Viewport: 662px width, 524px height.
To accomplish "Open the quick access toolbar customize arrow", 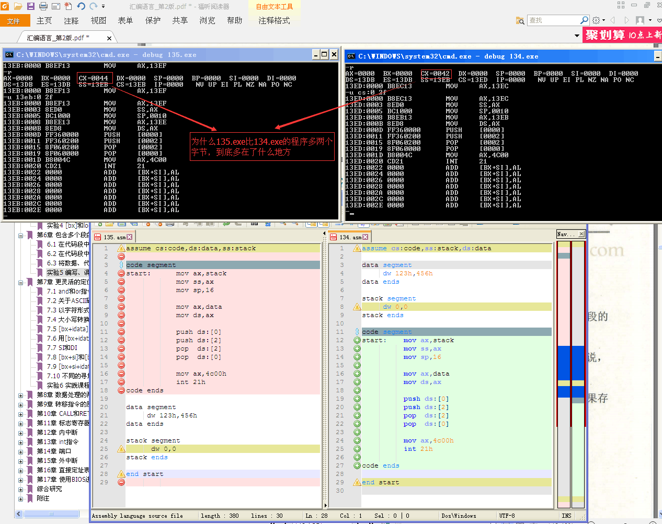I will point(103,6).
